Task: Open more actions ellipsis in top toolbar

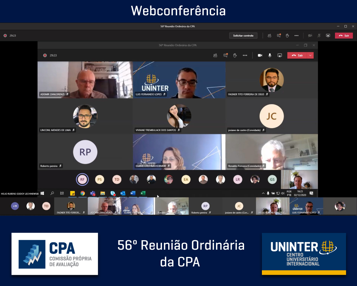Action: [x=296, y=35]
